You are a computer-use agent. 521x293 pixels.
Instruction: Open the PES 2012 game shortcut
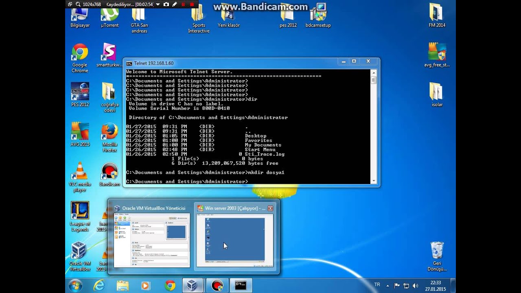[80, 95]
